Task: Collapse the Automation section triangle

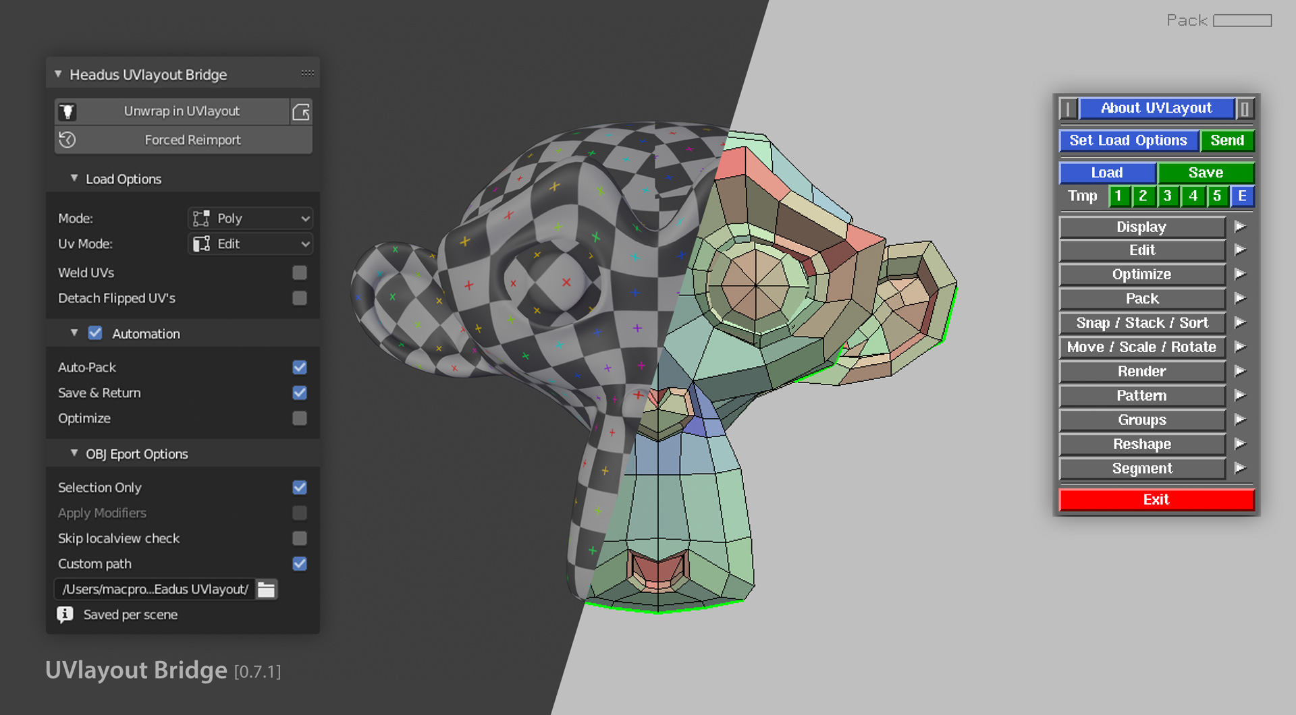Action: 74,333
